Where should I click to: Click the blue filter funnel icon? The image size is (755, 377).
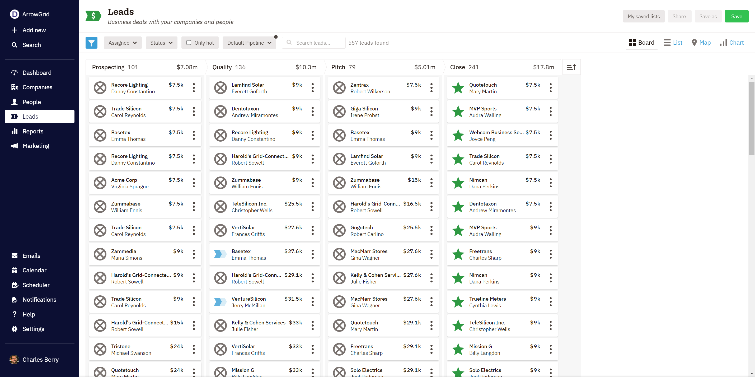[91, 43]
